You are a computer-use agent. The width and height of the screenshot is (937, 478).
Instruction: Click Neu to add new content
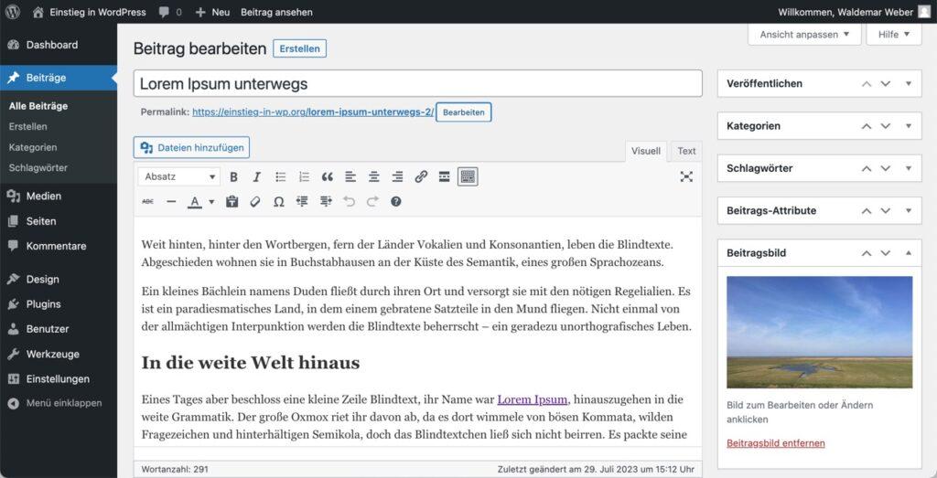point(212,12)
